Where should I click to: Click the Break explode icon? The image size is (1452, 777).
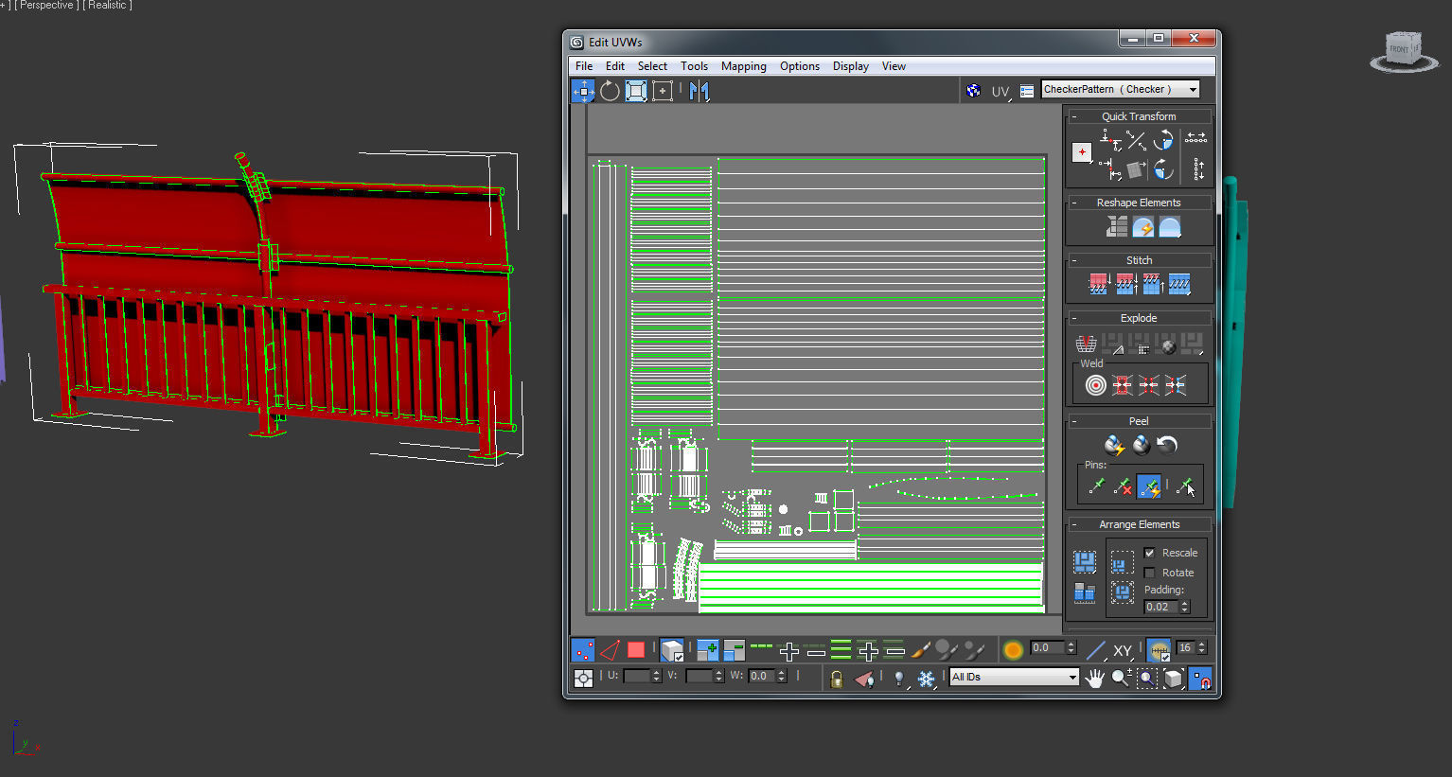tap(1086, 344)
